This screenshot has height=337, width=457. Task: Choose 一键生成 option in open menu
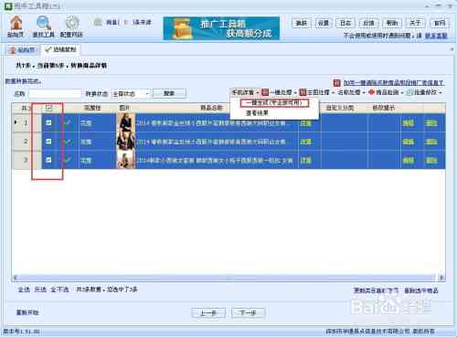pos(274,103)
